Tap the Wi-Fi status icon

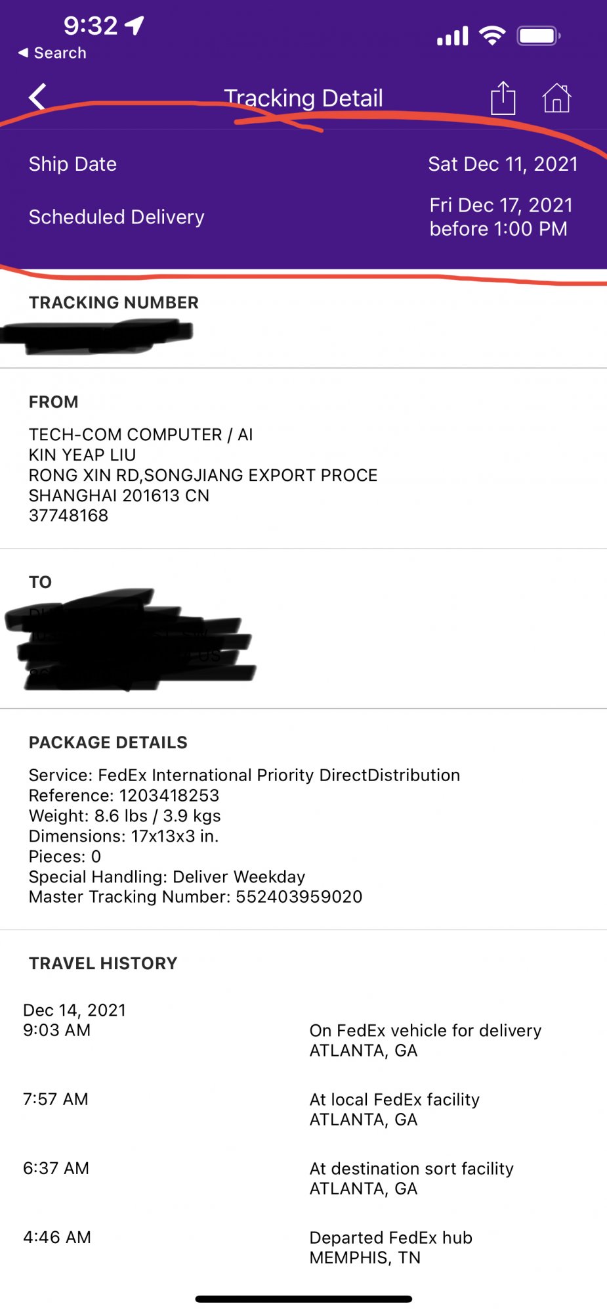[492, 35]
